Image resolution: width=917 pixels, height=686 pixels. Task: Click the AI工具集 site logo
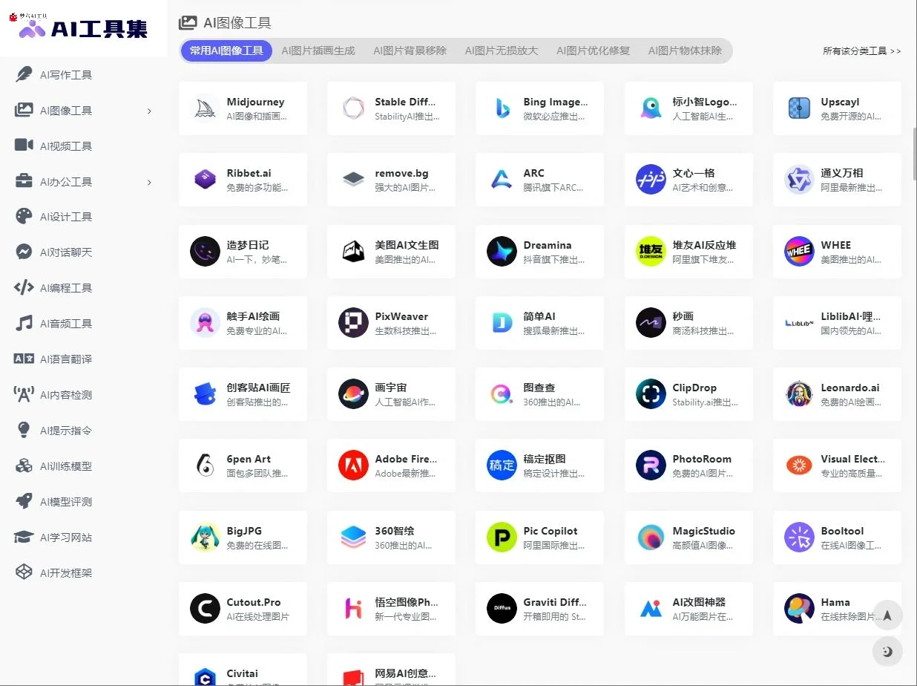click(x=82, y=28)
